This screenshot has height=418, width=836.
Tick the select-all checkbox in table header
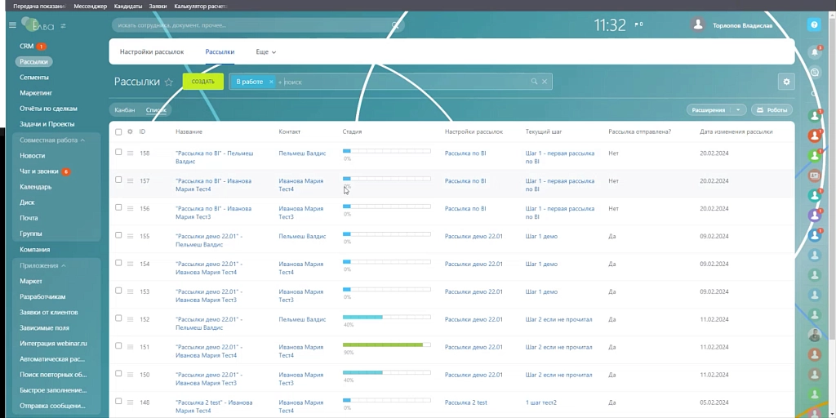click(x=118, y=131)
